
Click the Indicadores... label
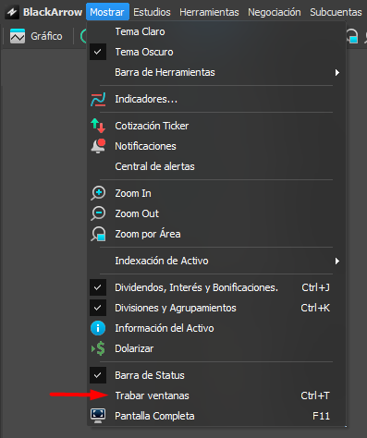146,99
